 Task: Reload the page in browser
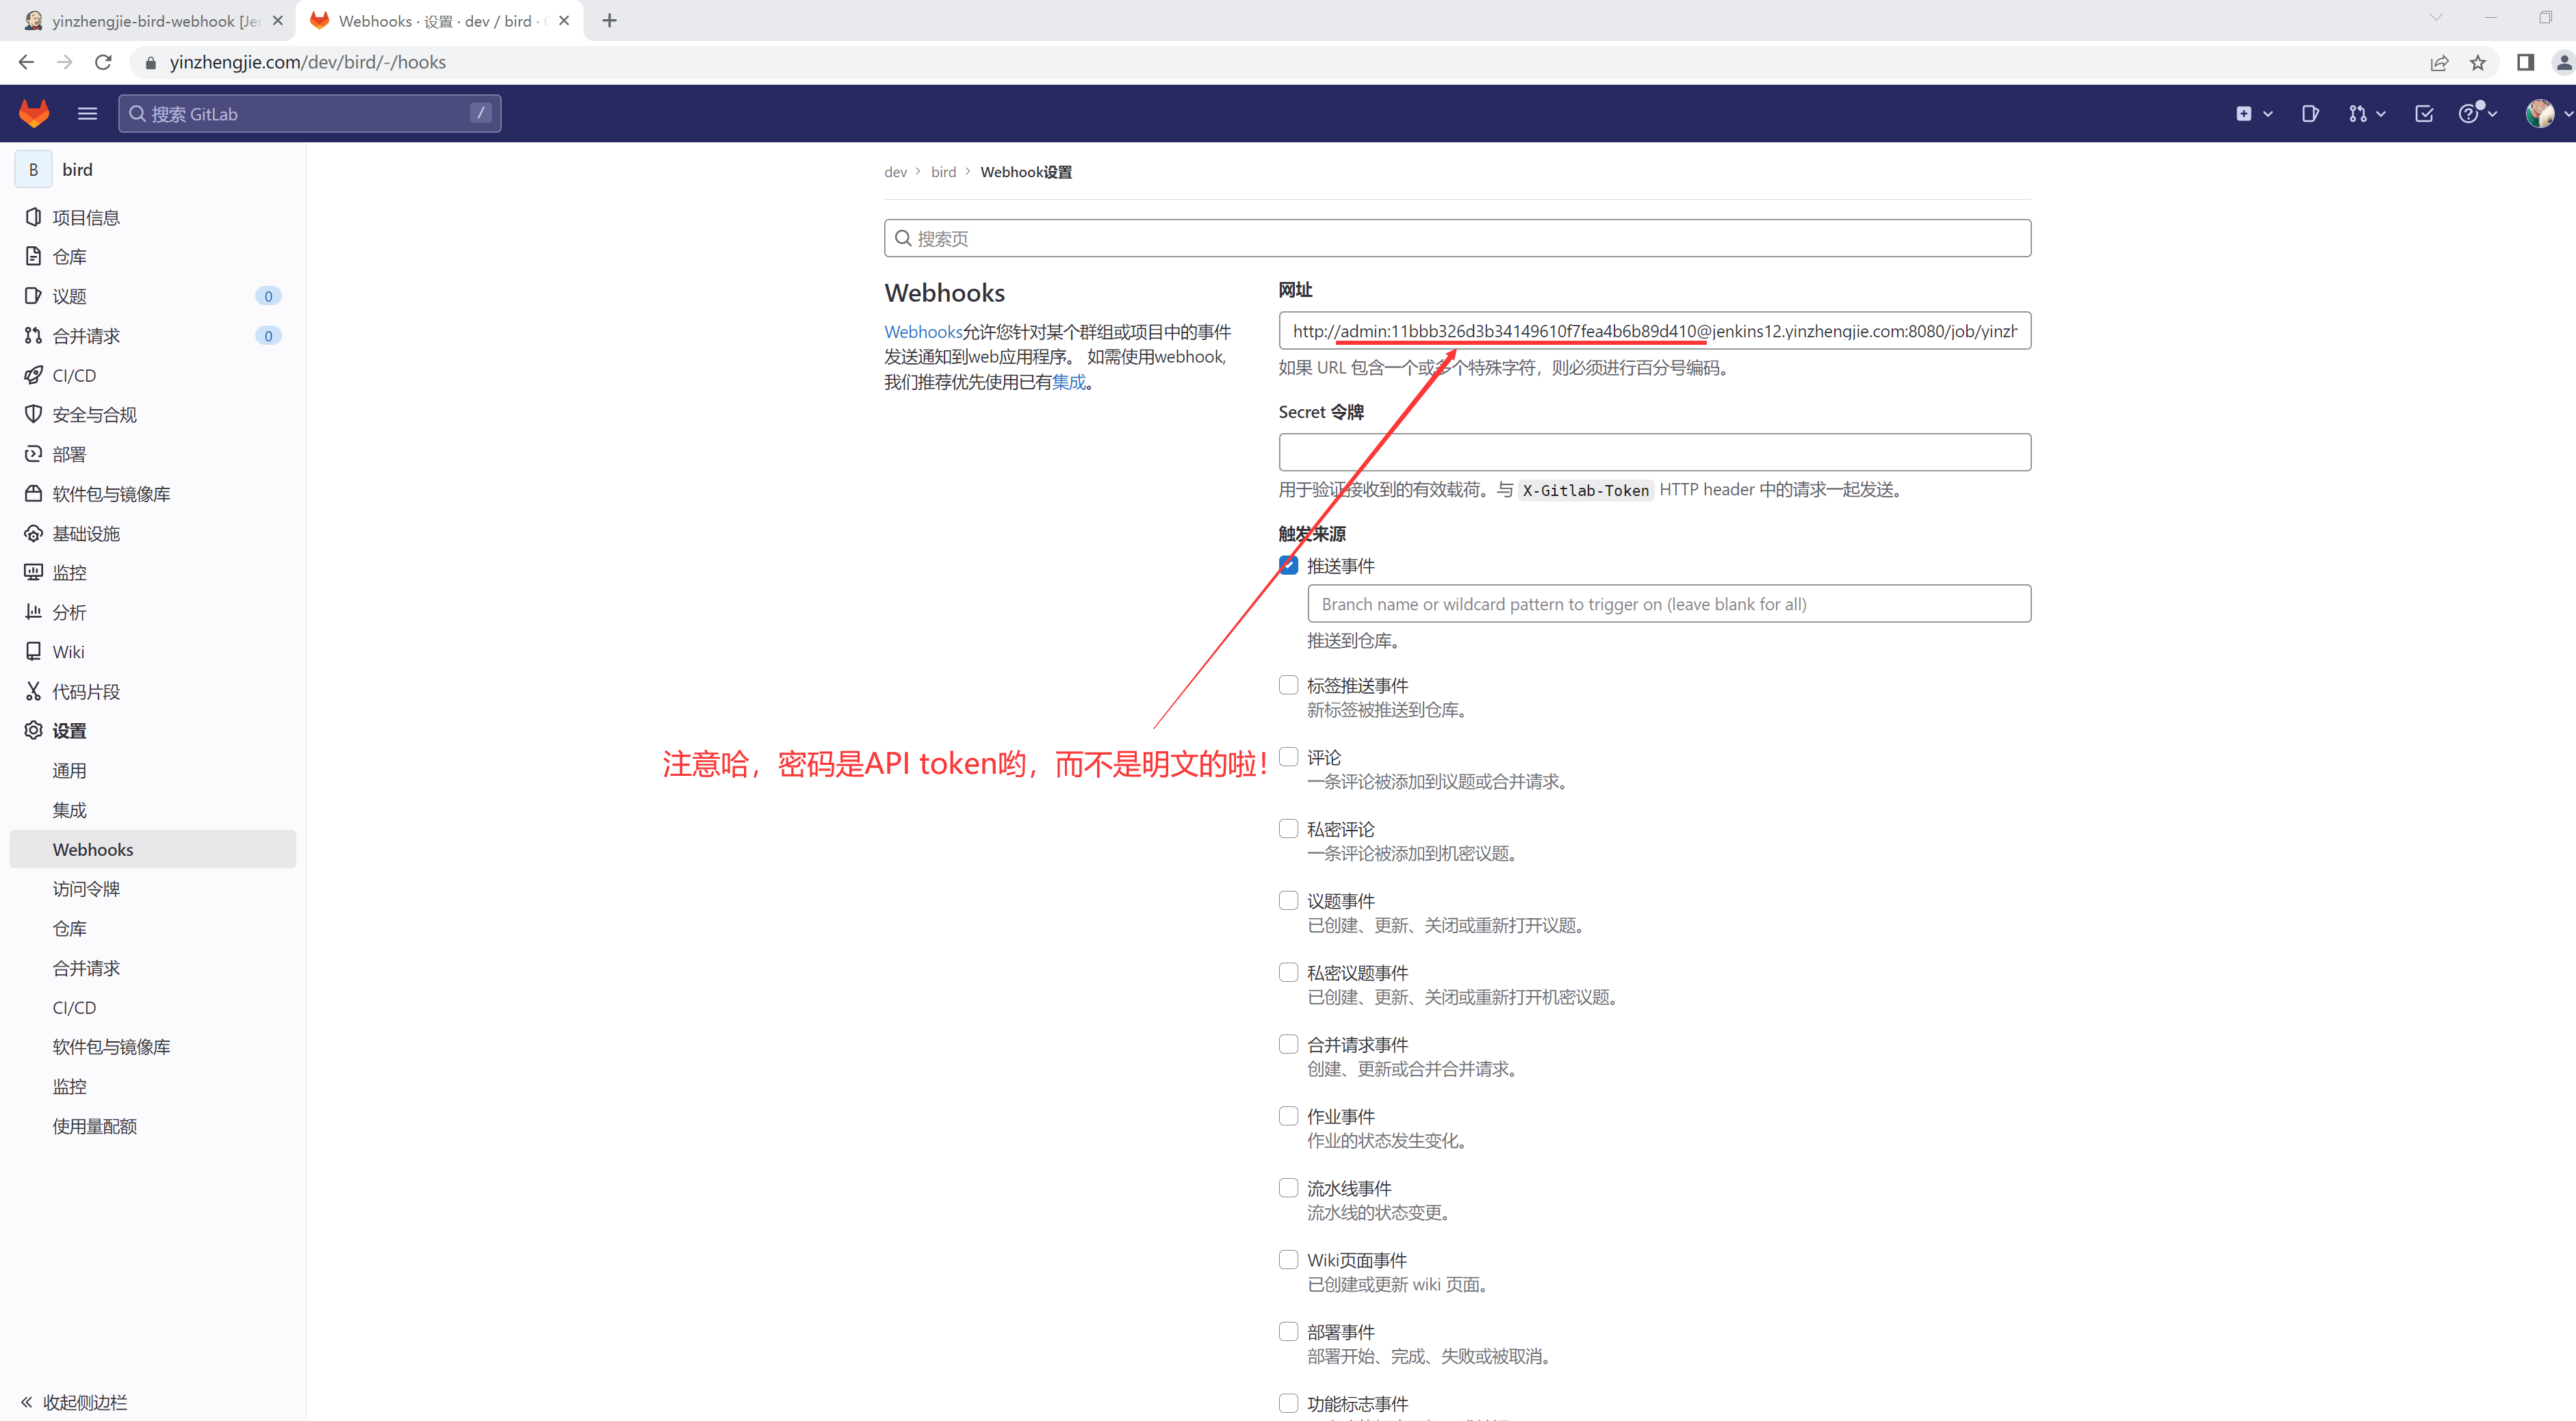pyautogui.click(x=103, y=62)
